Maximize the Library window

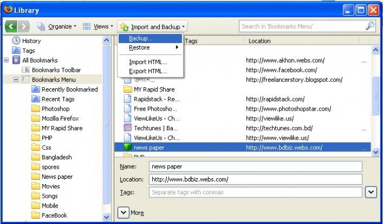click(x=361, y=10)
